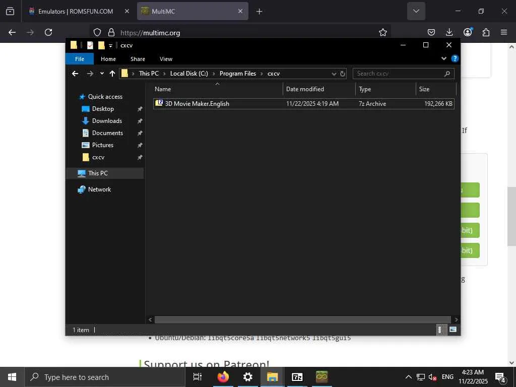Go back in the Firefox browser
This screenshot has height=387, width=516.
(x=12, y=32)
